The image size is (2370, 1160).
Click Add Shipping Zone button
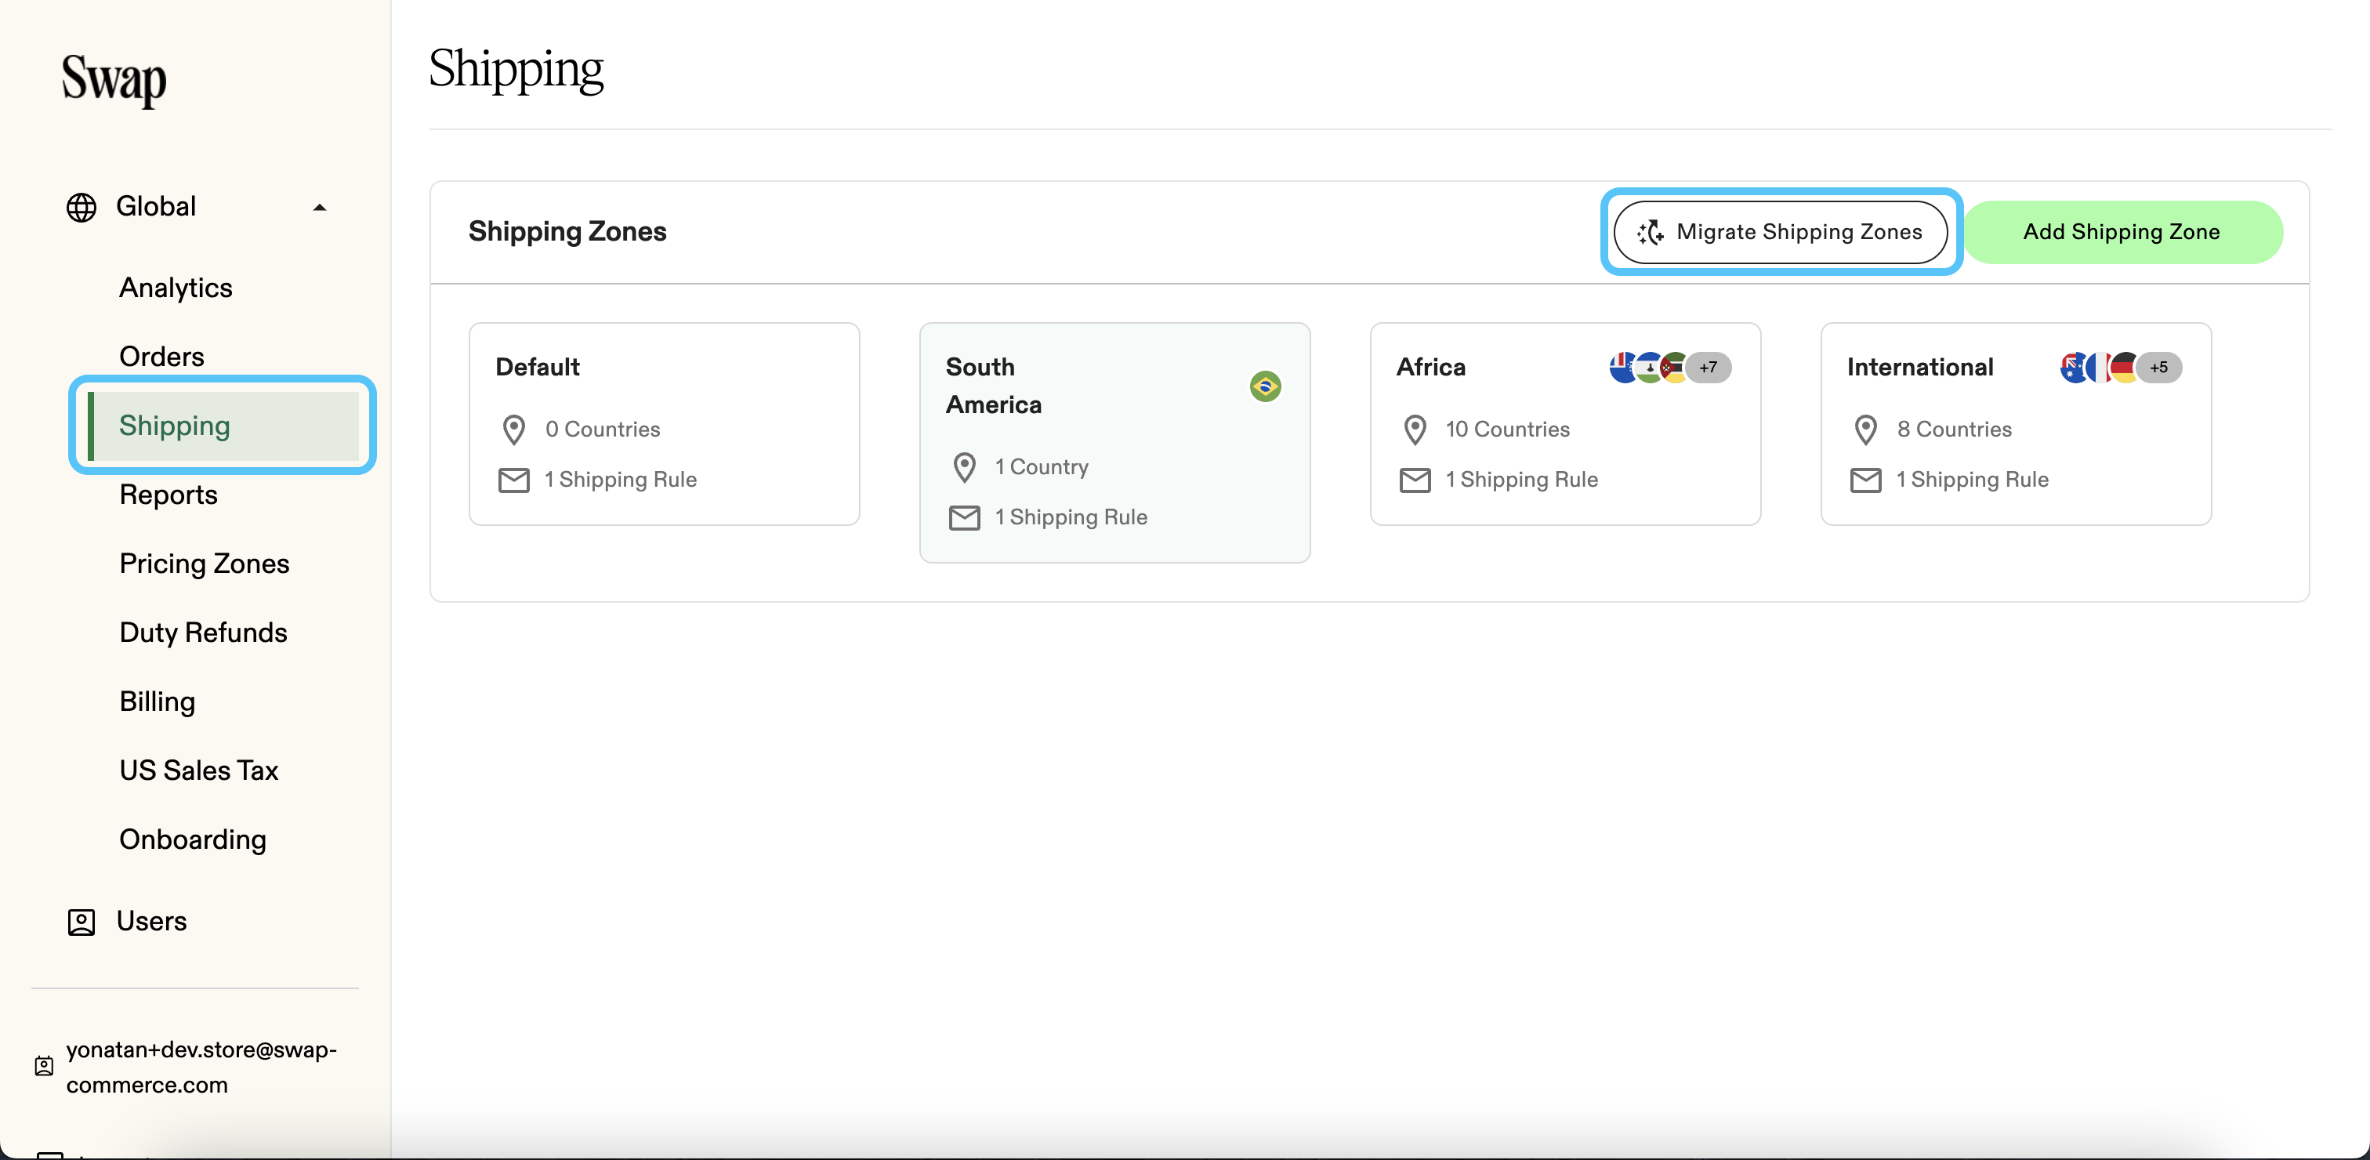pos(2122,232)
